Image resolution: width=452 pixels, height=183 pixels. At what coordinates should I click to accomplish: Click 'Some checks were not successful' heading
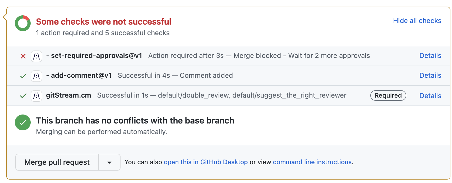[x=104, y=22]
